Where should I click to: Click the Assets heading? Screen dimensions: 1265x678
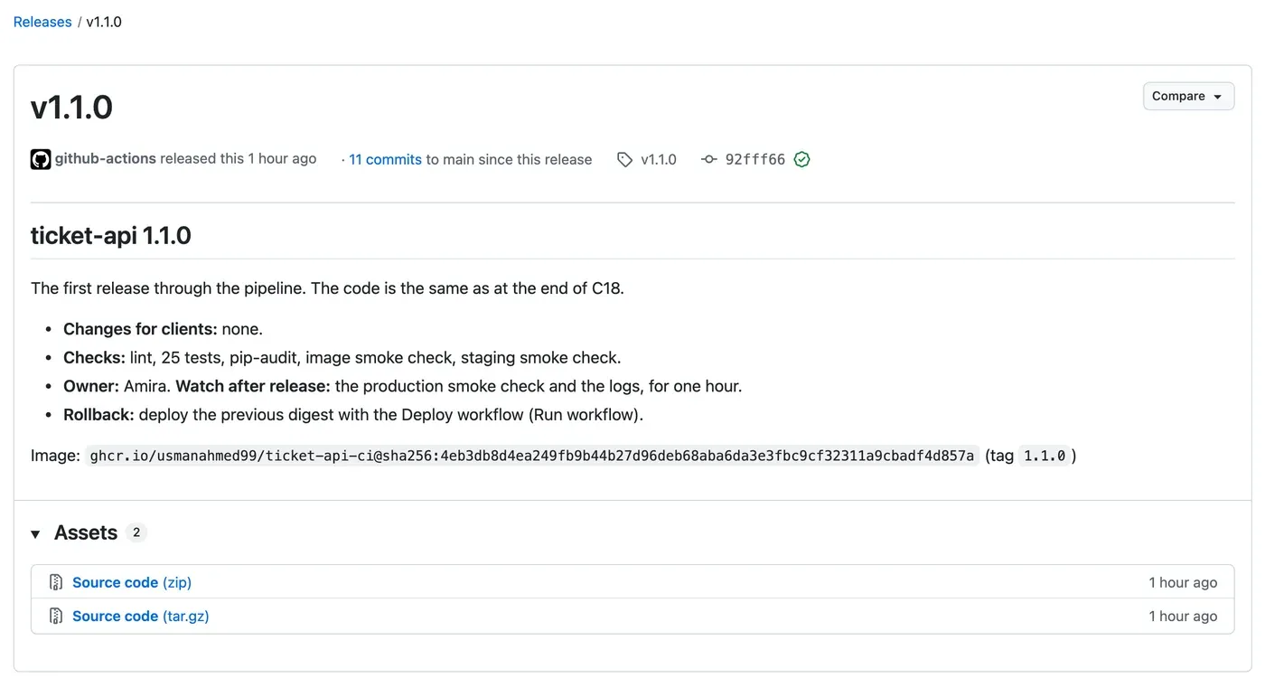[86, 532]
